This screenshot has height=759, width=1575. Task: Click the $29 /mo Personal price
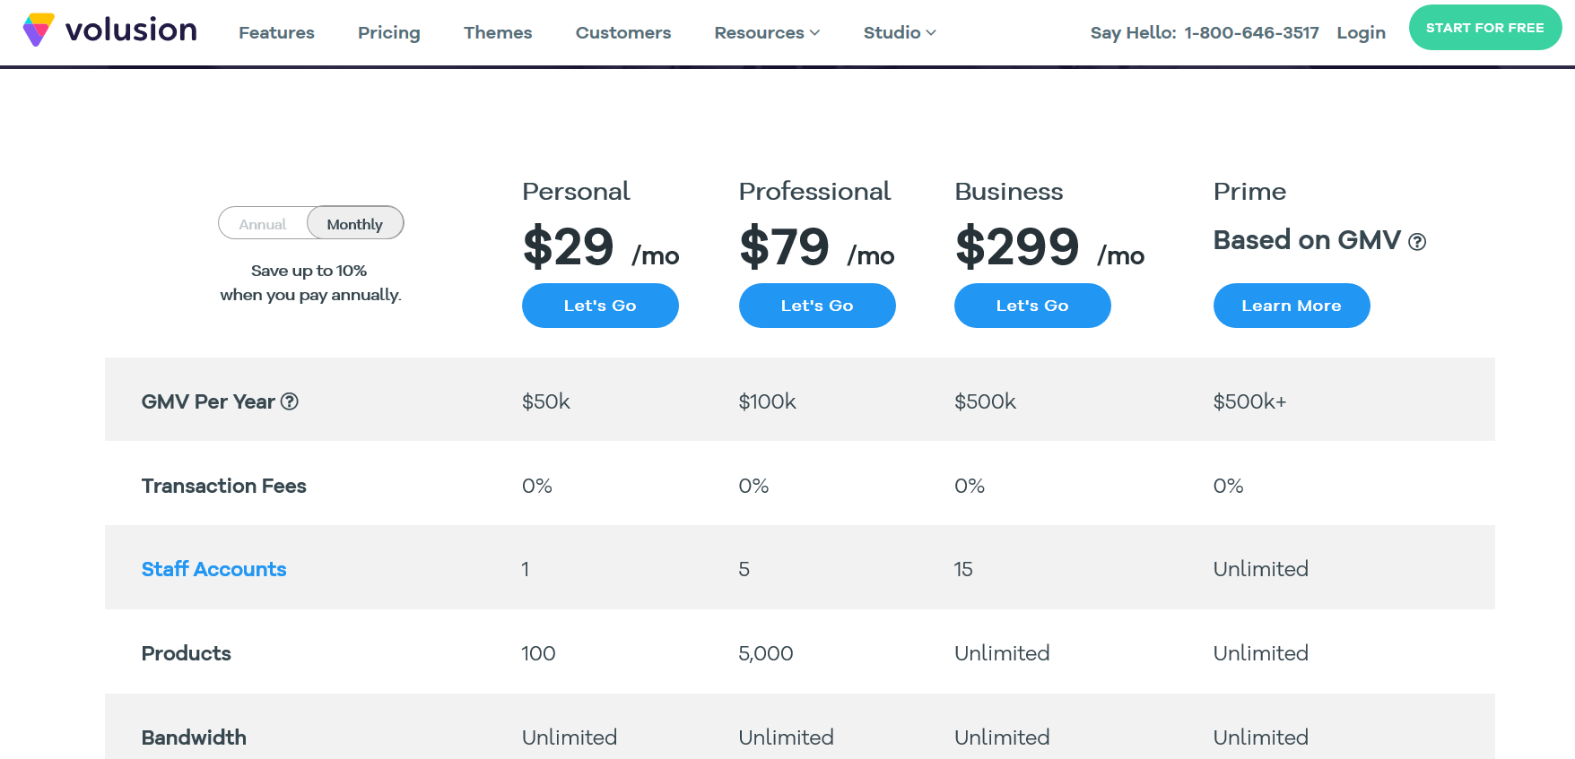click(601, 247)
